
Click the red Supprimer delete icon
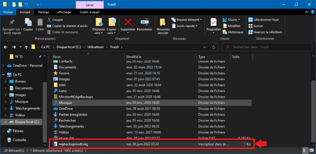click(x=128, y=22)
